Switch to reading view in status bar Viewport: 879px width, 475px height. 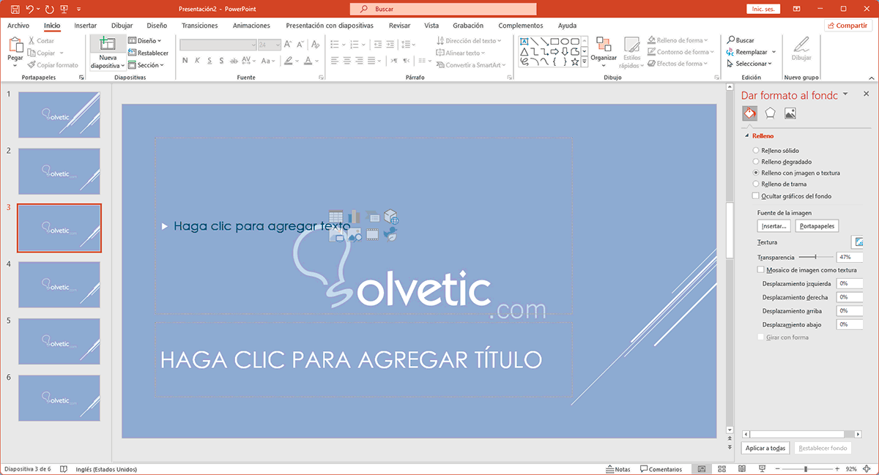741,469
